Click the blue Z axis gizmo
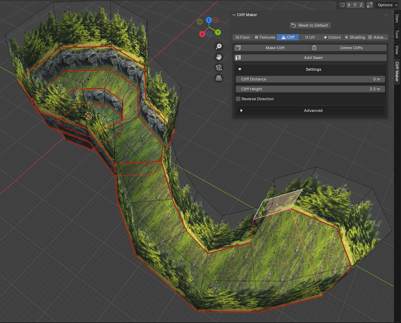 coord(209,20)
